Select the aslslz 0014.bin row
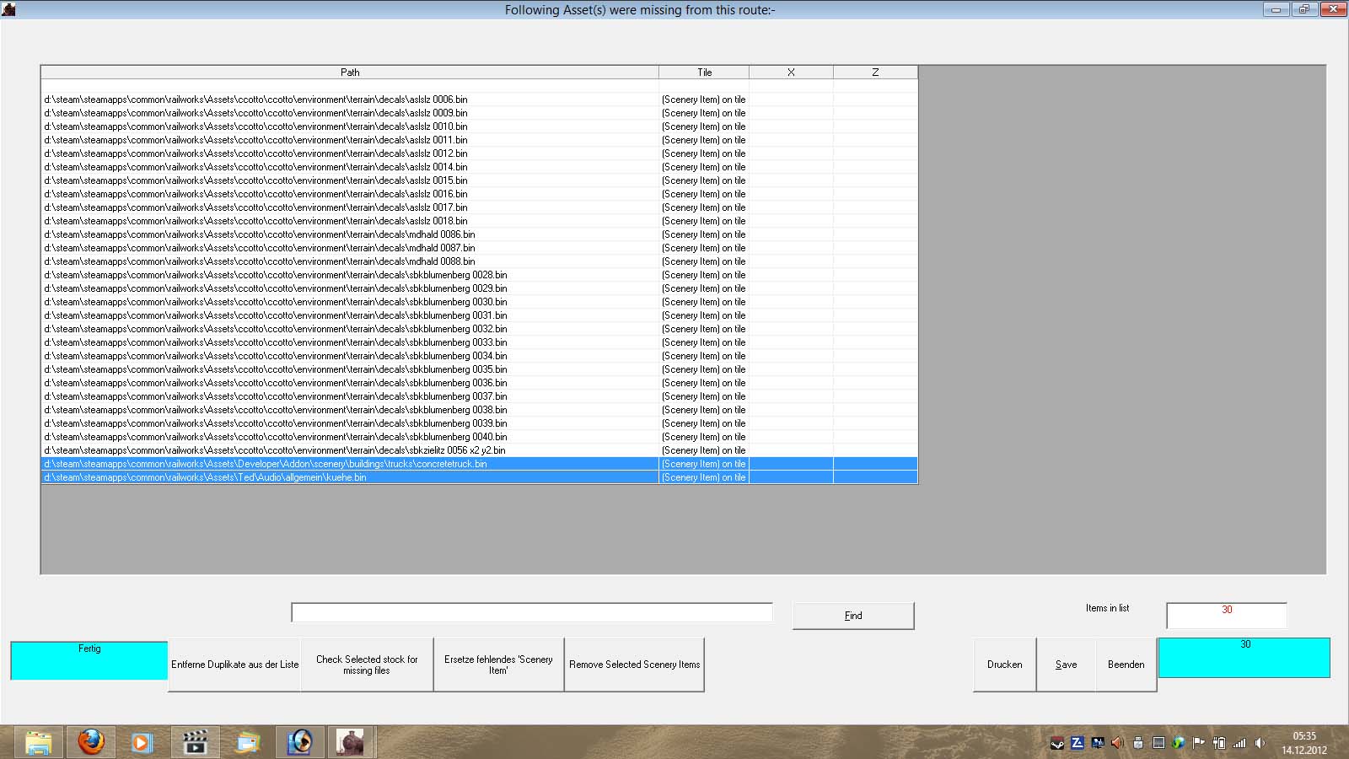Viewport: 1349px width, 759px height. (479, 167)
